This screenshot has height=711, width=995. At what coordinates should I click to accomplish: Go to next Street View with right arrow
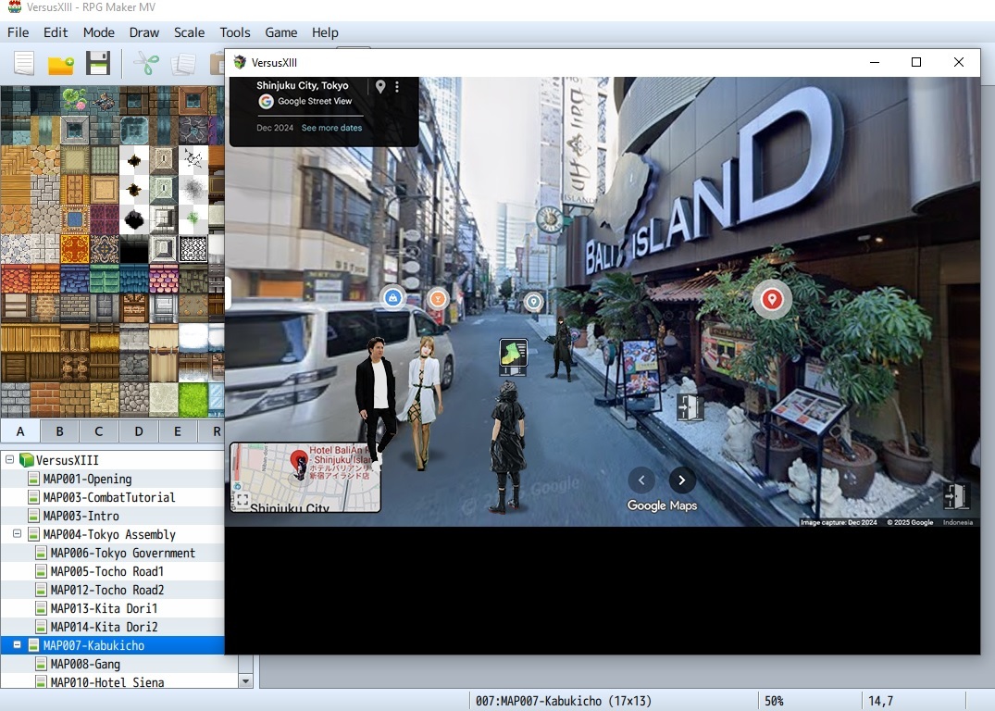[682, 480]
